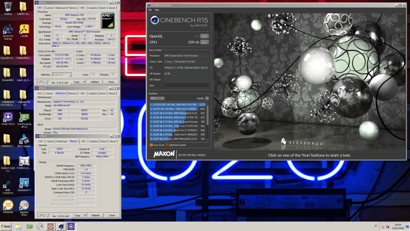Open the SPD tab in the middle CPU-Z window
The height and width of the screenshot is (231, 410).
point(82,93)
